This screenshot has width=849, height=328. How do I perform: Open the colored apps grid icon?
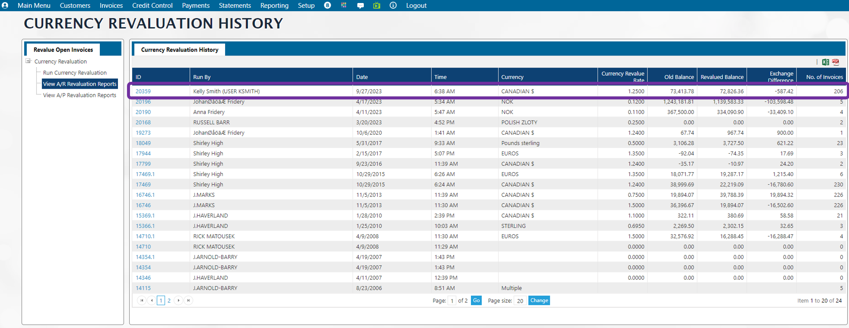coord(344,6)
